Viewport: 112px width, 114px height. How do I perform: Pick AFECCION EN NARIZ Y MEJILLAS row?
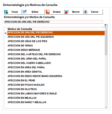click(x=56, y=102)
